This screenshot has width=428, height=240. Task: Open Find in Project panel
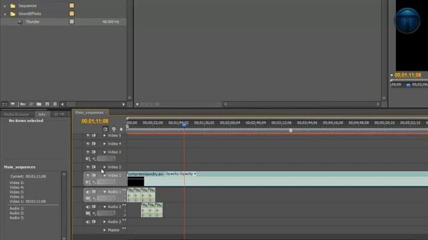(x=31, y=104)
